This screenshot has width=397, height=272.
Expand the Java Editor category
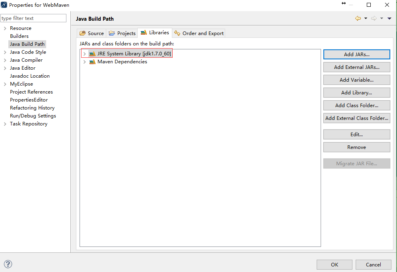[x=5, y=68]
